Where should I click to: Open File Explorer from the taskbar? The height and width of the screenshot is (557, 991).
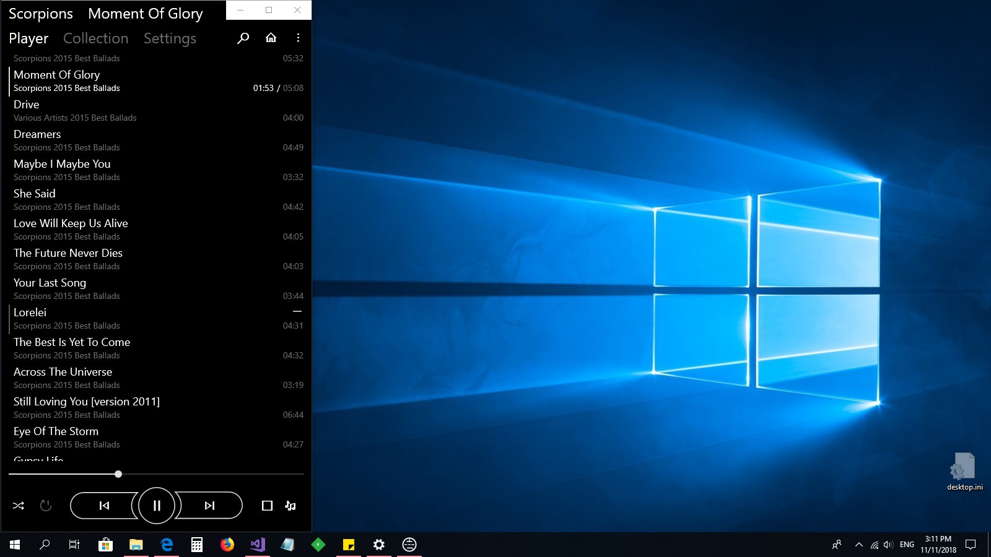point(136,545)
